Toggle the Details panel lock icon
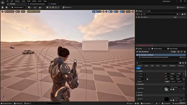The image size is (187, 105). pos(184,52)
